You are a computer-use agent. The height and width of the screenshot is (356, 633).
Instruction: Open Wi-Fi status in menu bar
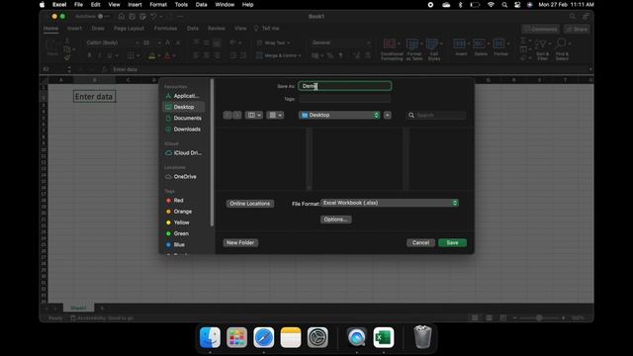(491, 5)
